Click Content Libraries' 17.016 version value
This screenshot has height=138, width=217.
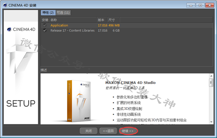pos(103,30)
